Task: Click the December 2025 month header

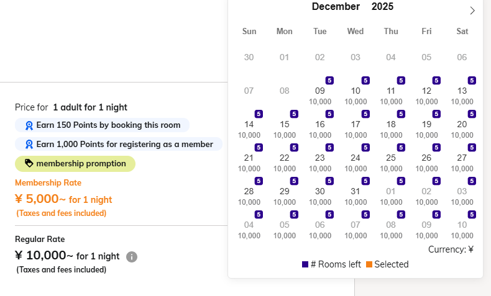Action: tap(352, 7)
